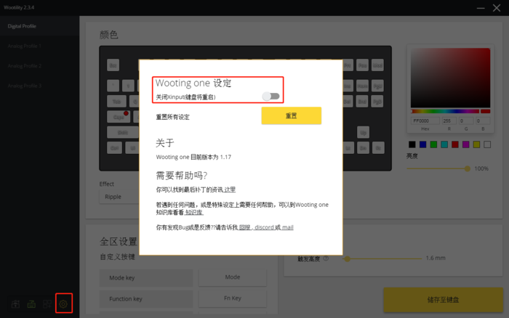The image size is (509, 318).
Task: Minimize the Wootility window
Action: 481,8
